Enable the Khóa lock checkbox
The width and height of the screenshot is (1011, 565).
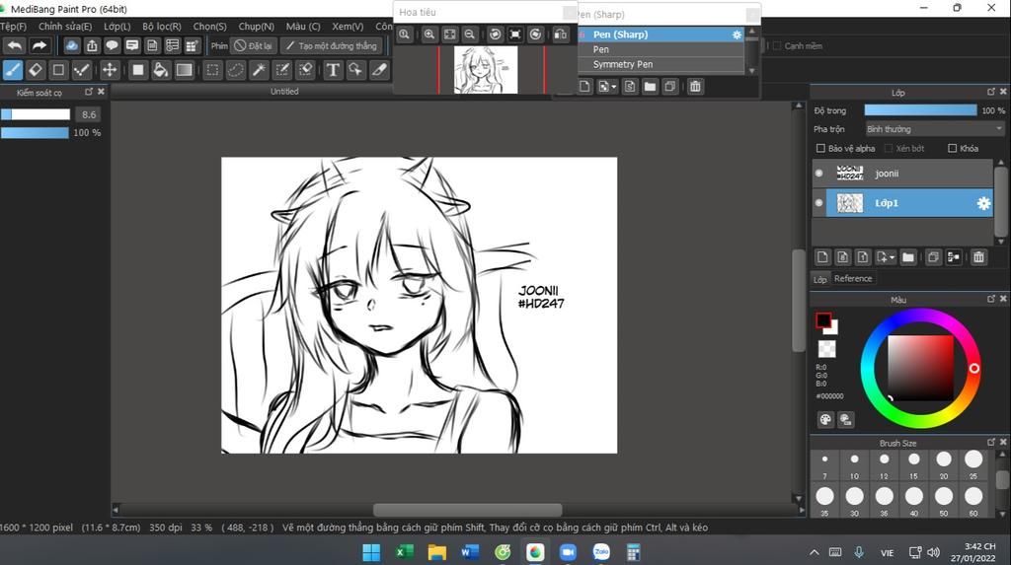953,149
